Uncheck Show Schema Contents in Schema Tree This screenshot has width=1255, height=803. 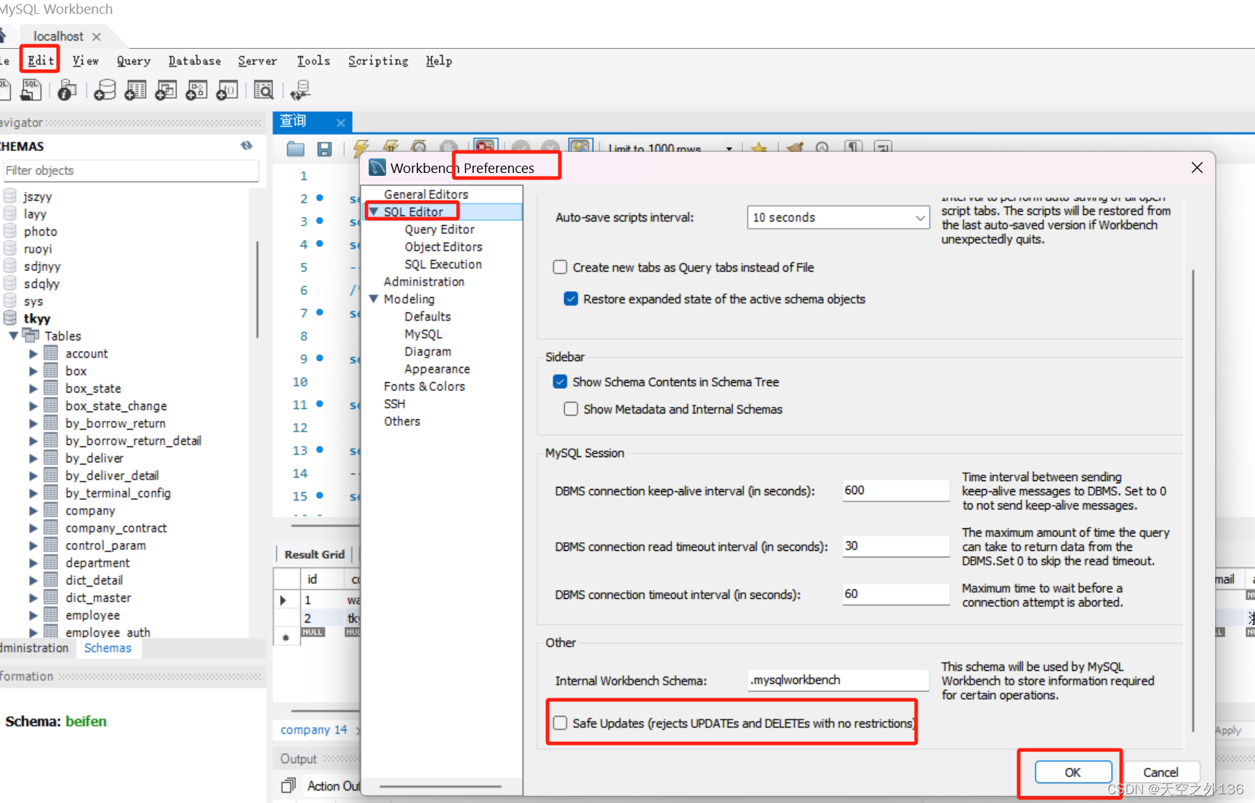560,382
